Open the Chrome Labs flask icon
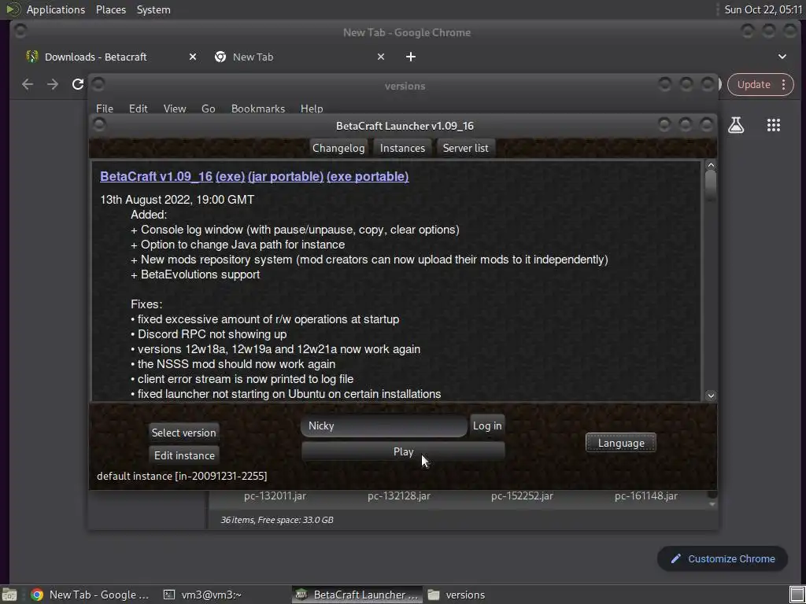 736,125
